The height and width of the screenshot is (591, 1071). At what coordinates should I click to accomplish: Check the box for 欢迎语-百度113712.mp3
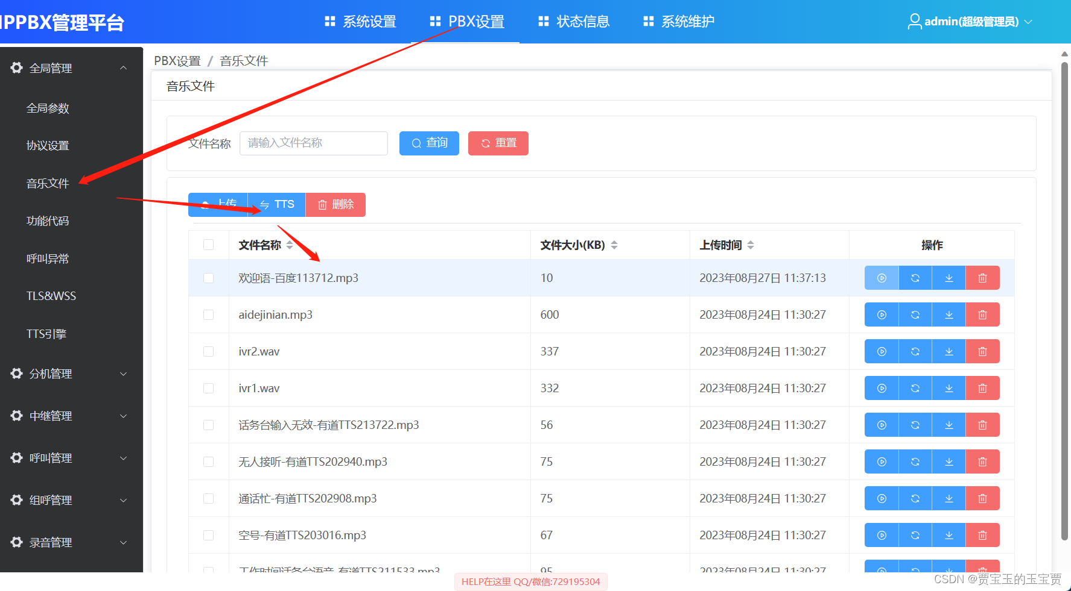[x=209, y=278]
